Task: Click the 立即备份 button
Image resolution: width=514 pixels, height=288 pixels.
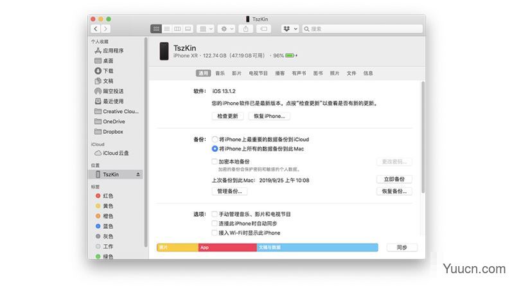Action: point(394,179)
